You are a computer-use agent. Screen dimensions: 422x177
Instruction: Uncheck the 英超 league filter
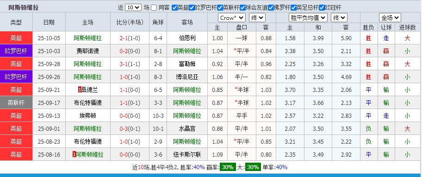pos(174,7)
